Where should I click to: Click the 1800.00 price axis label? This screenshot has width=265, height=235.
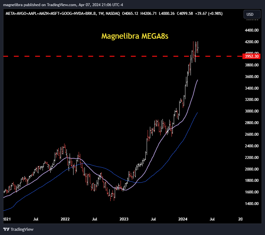[252, 181]
